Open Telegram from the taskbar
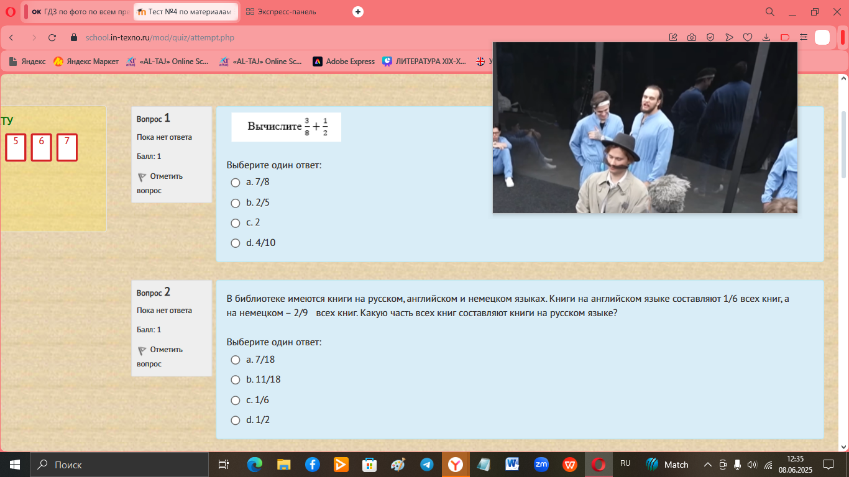This screenshot has height=477, width=849. pyautogui.click(x=426, y=465)
